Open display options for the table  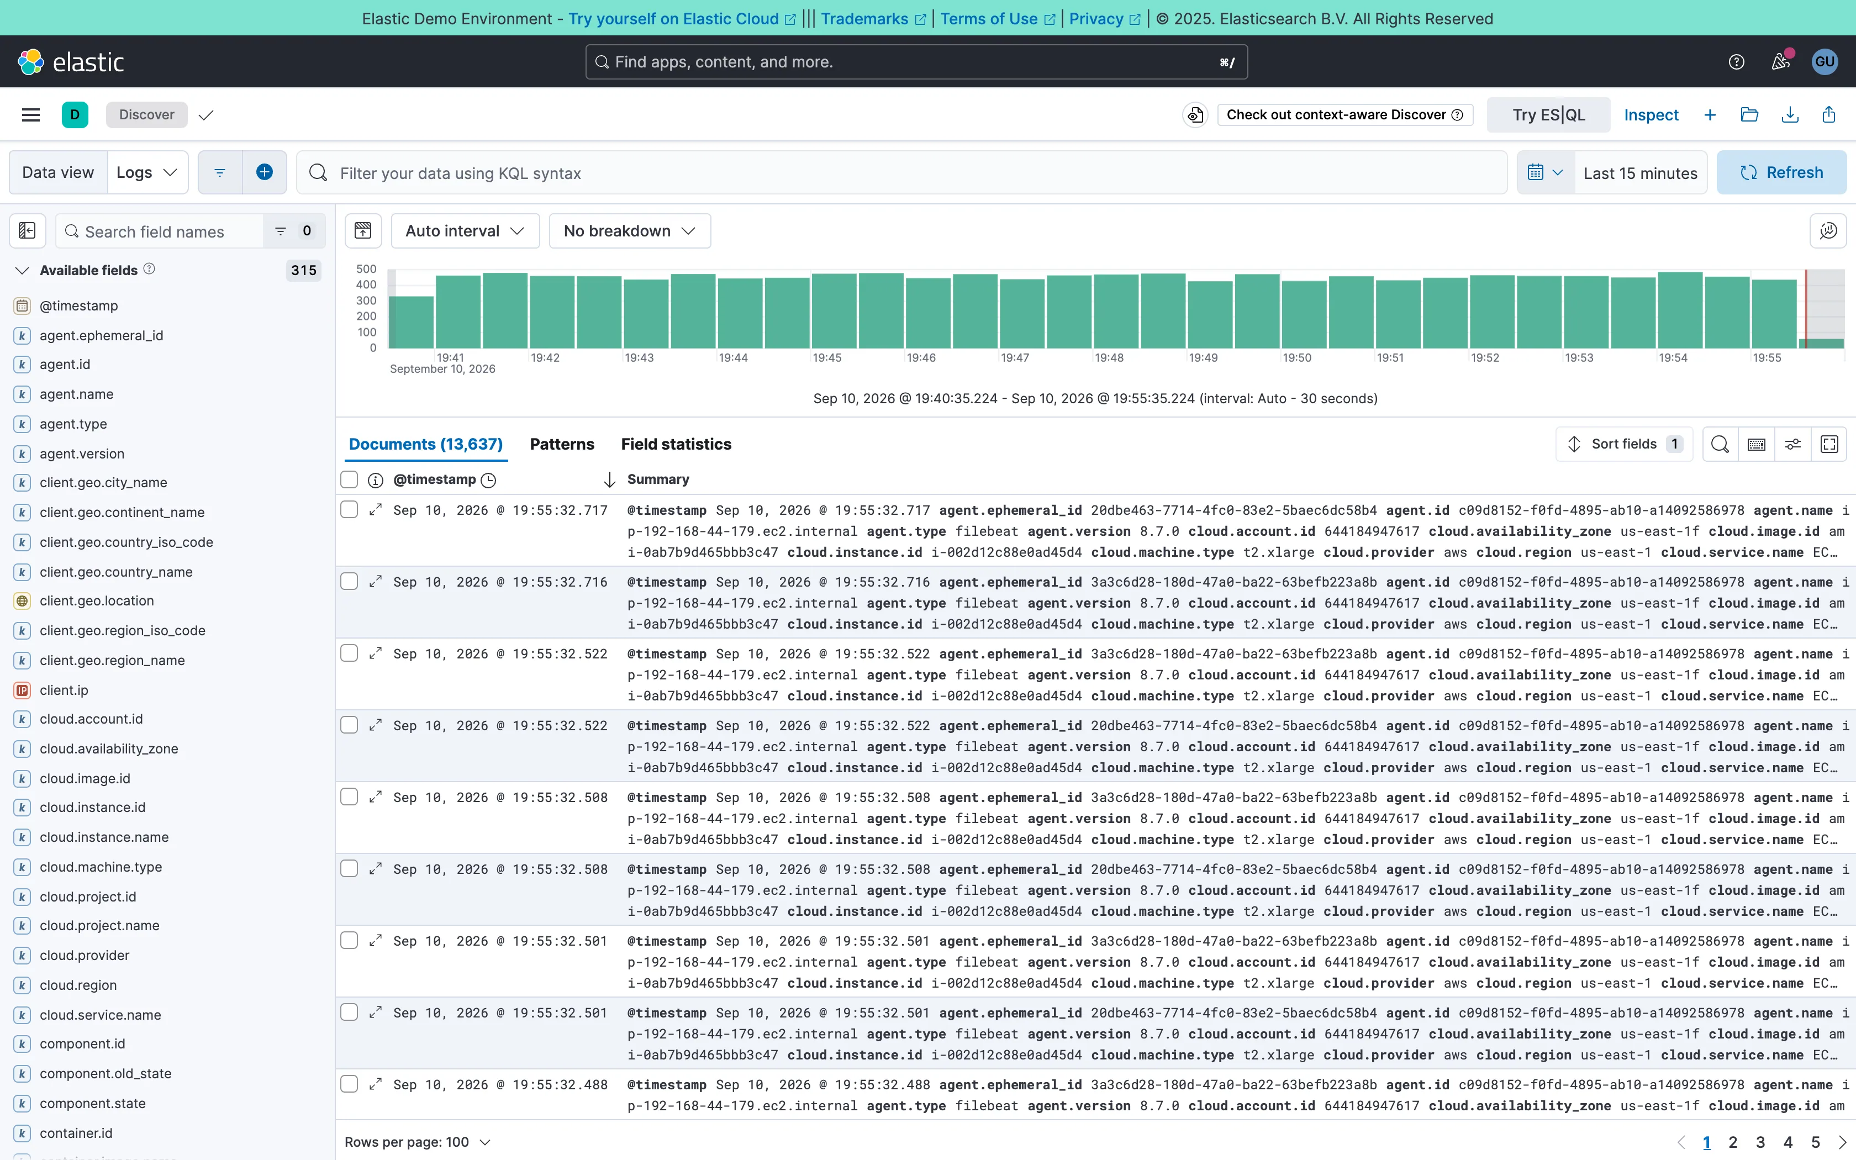(x=1793, y=444)
